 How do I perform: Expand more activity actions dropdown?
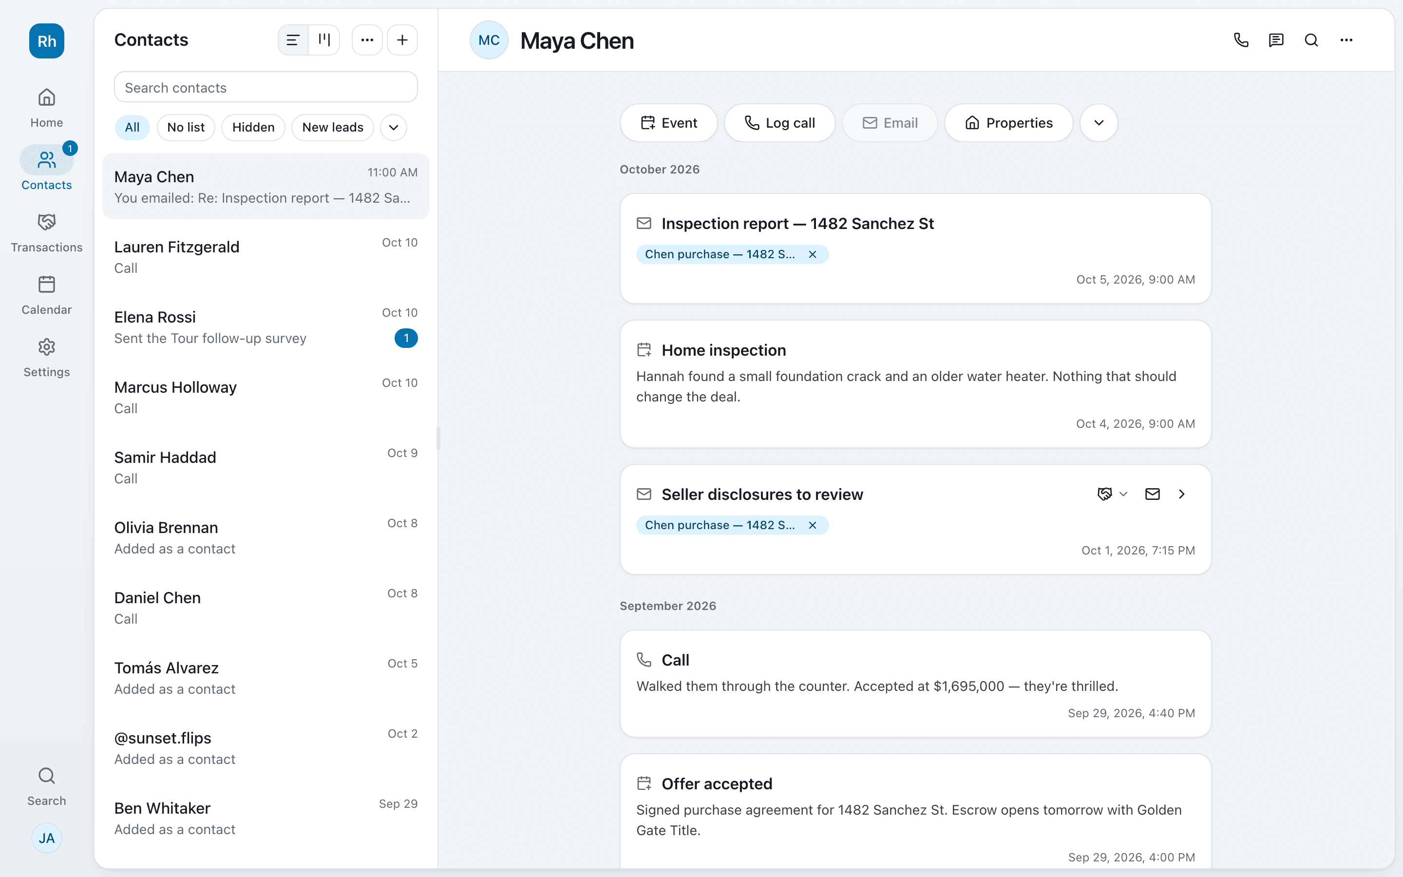coord(1099,123)
